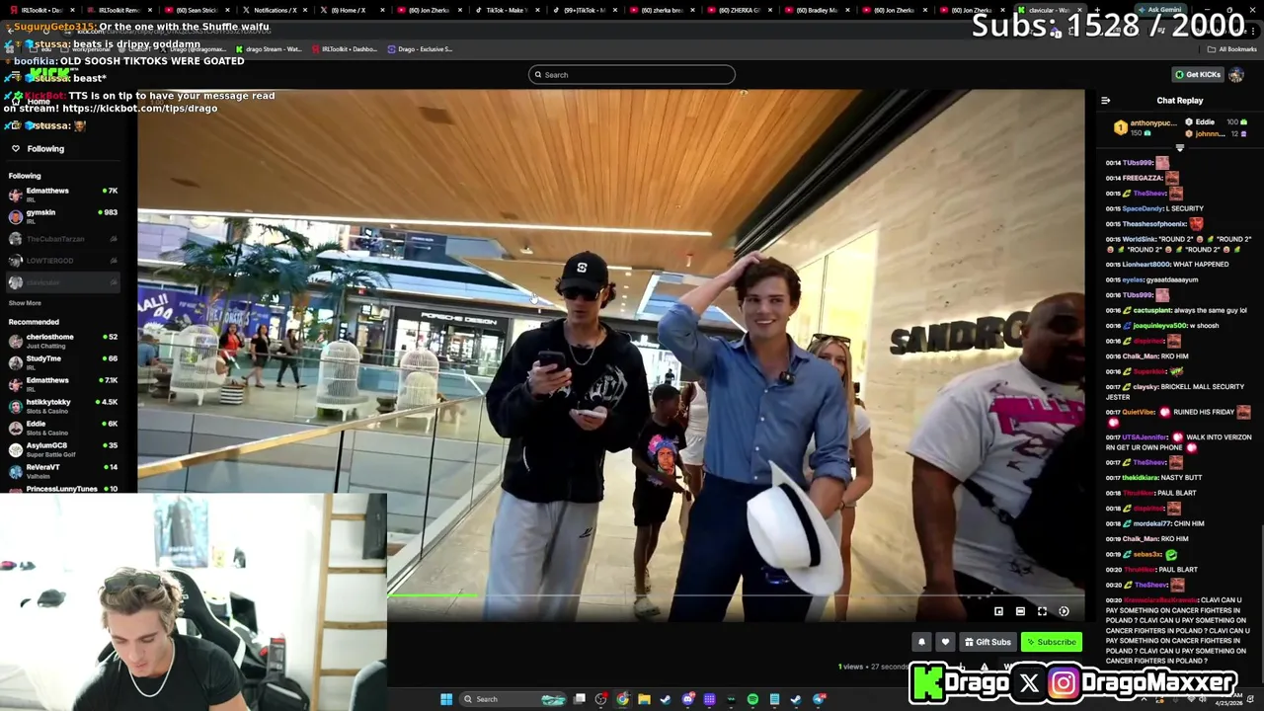Viewport: 1264px width, 711px height.
Task: Toggle theatre mode in the player
Action: click(1020, 611)
